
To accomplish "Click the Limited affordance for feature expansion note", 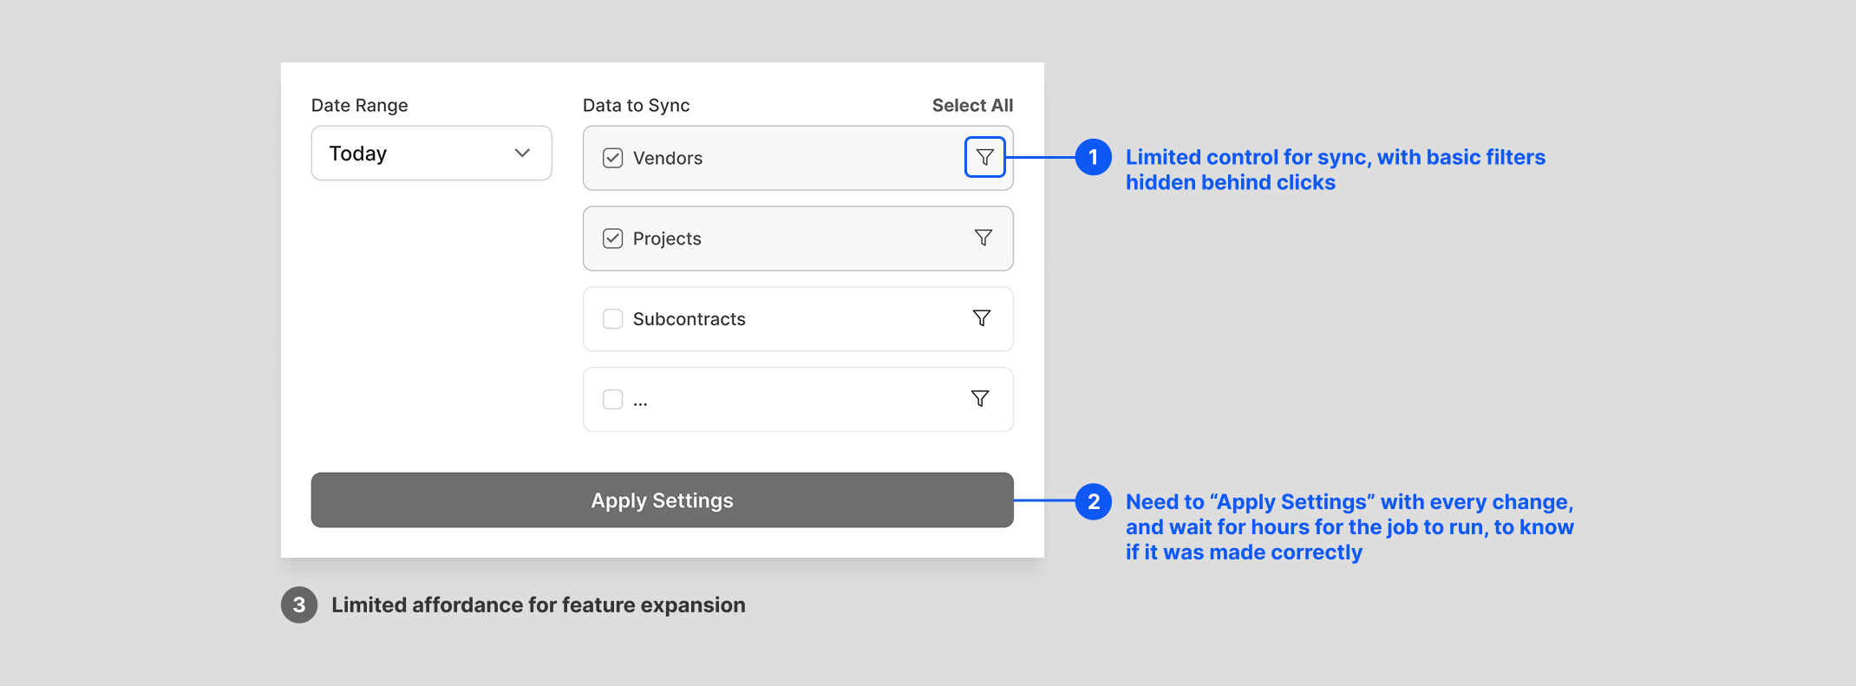I will [538, 604].
